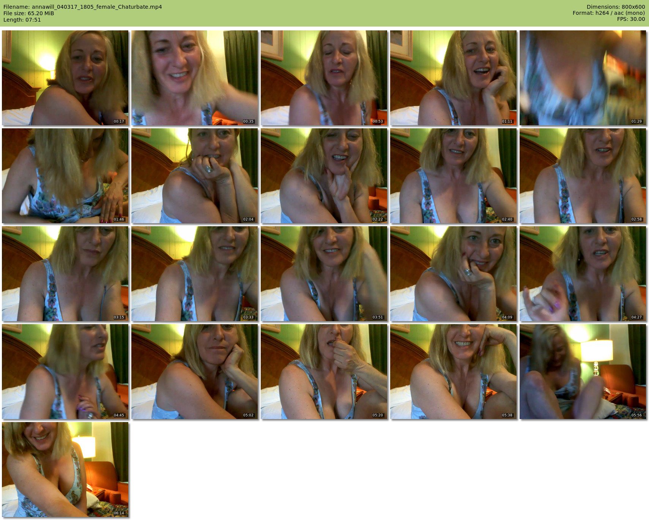Image resolution: width=649 pixels, height=520 pixels.
Task: Click the thumbnail timestamped 00:17
Action: click(65, 78)
